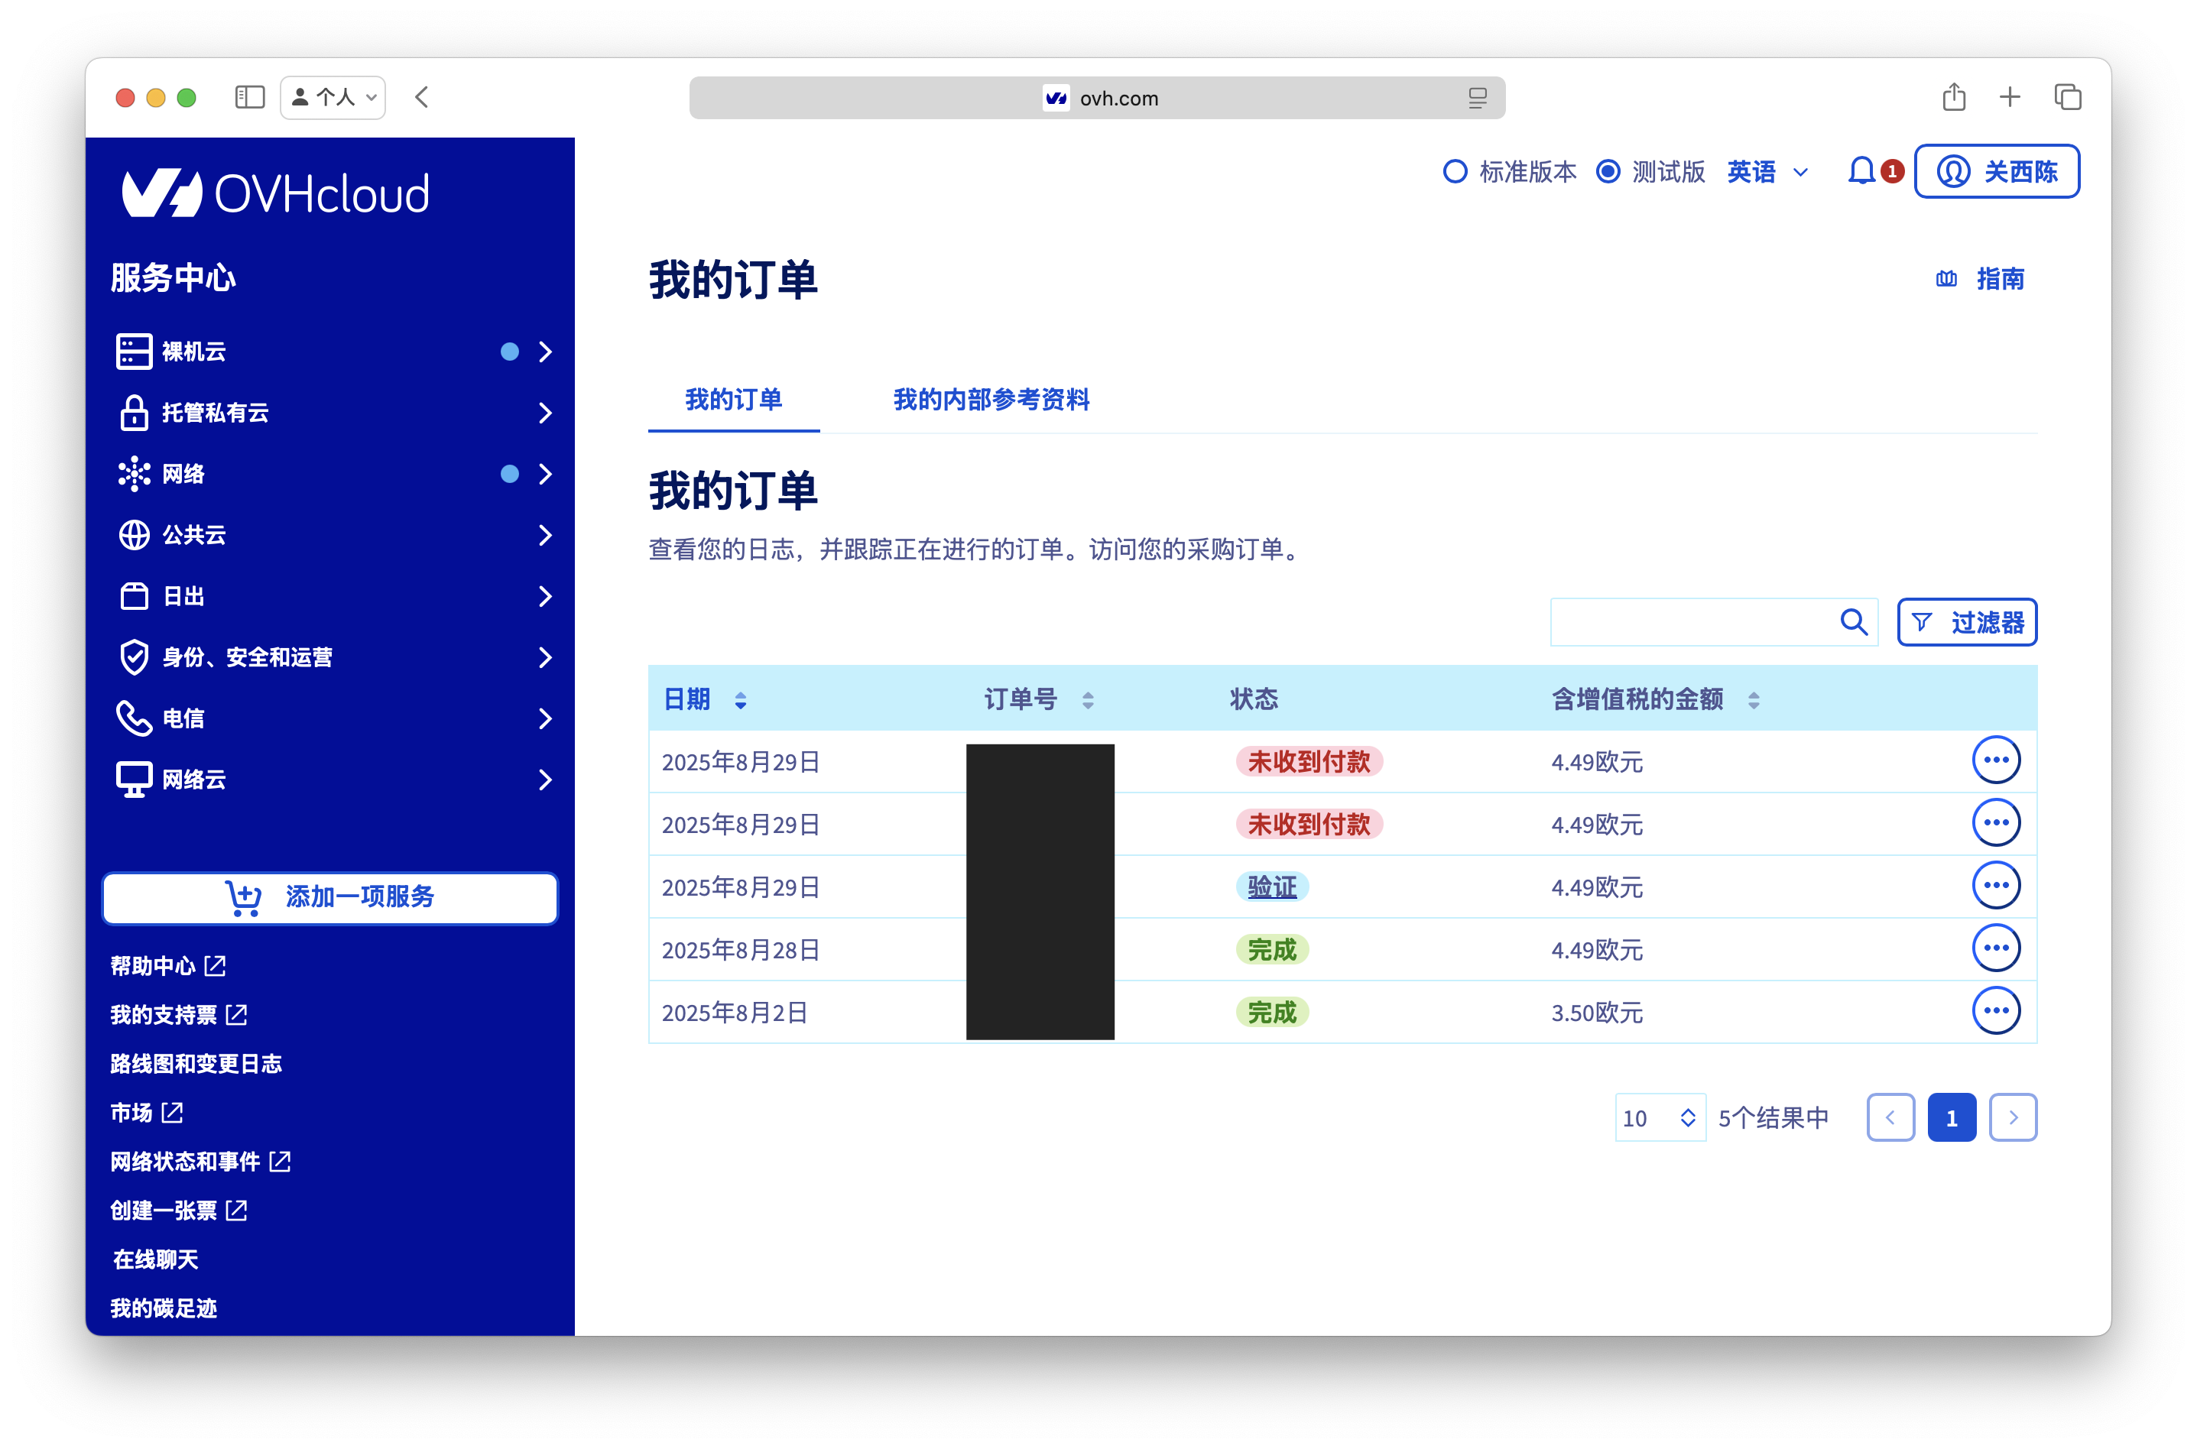Click the OVHcloud logo

(x=274, y=191)
